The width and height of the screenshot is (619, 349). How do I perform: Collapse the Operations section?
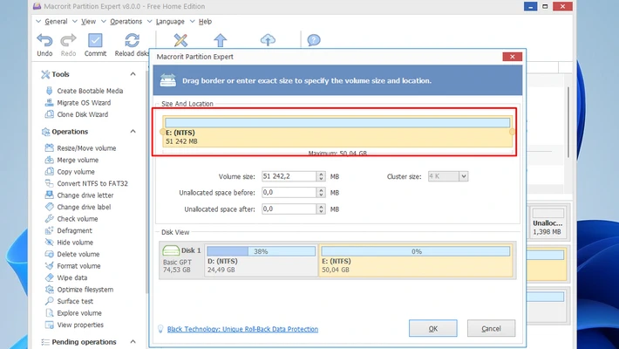(133, 131)
